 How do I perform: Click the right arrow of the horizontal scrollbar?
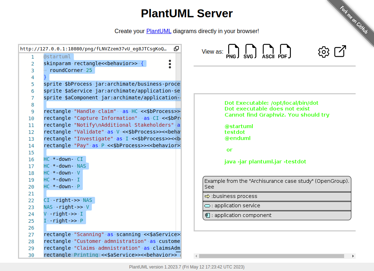[x=352, y=256]
